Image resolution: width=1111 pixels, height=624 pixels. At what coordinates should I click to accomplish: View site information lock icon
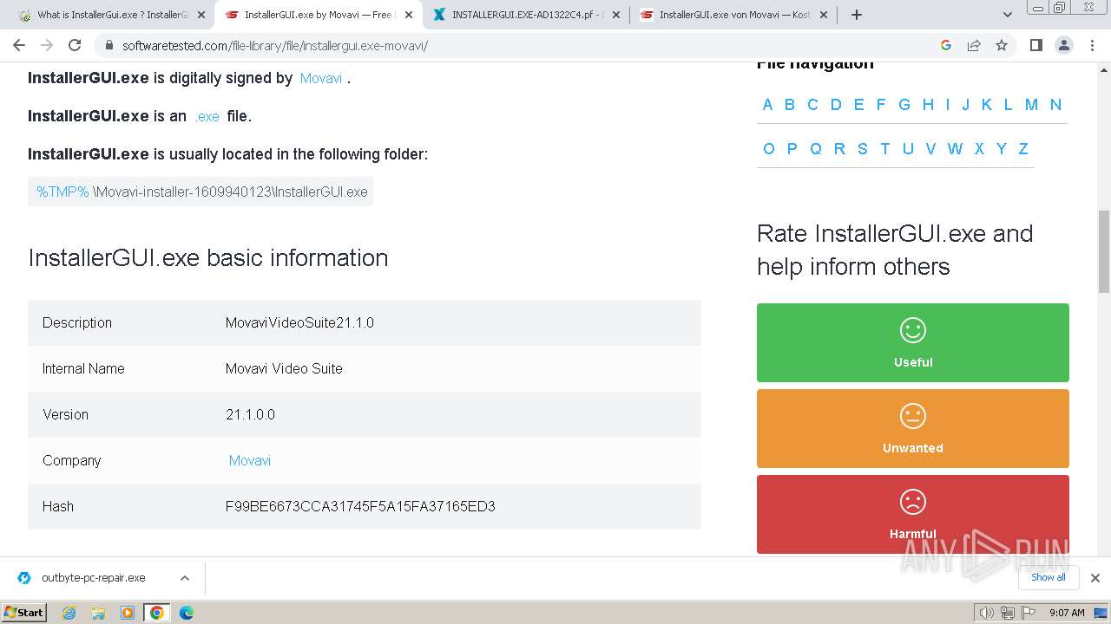(109, 45)
